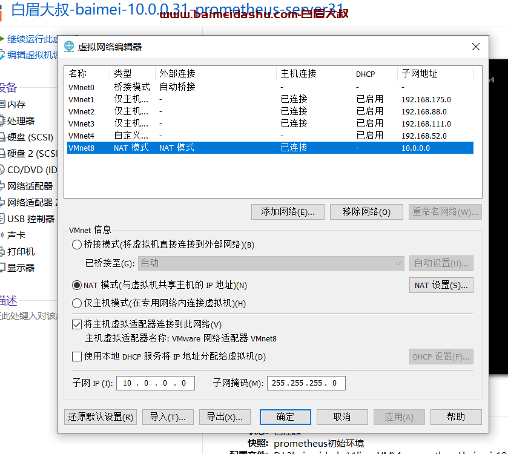Click the DHCP column header
This screenshot has height=454, width=508.
pyautogui.click(x=375, y=73)
